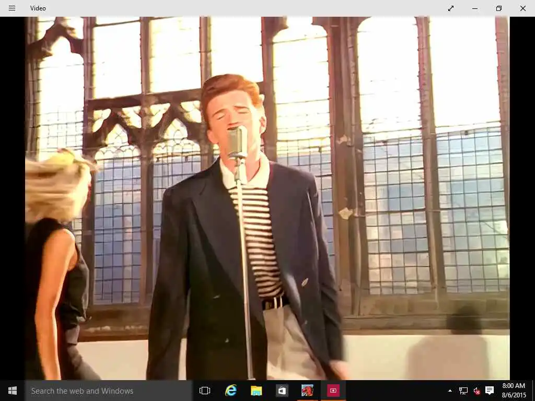Open the Action Center notifications icon

[490, 391]
